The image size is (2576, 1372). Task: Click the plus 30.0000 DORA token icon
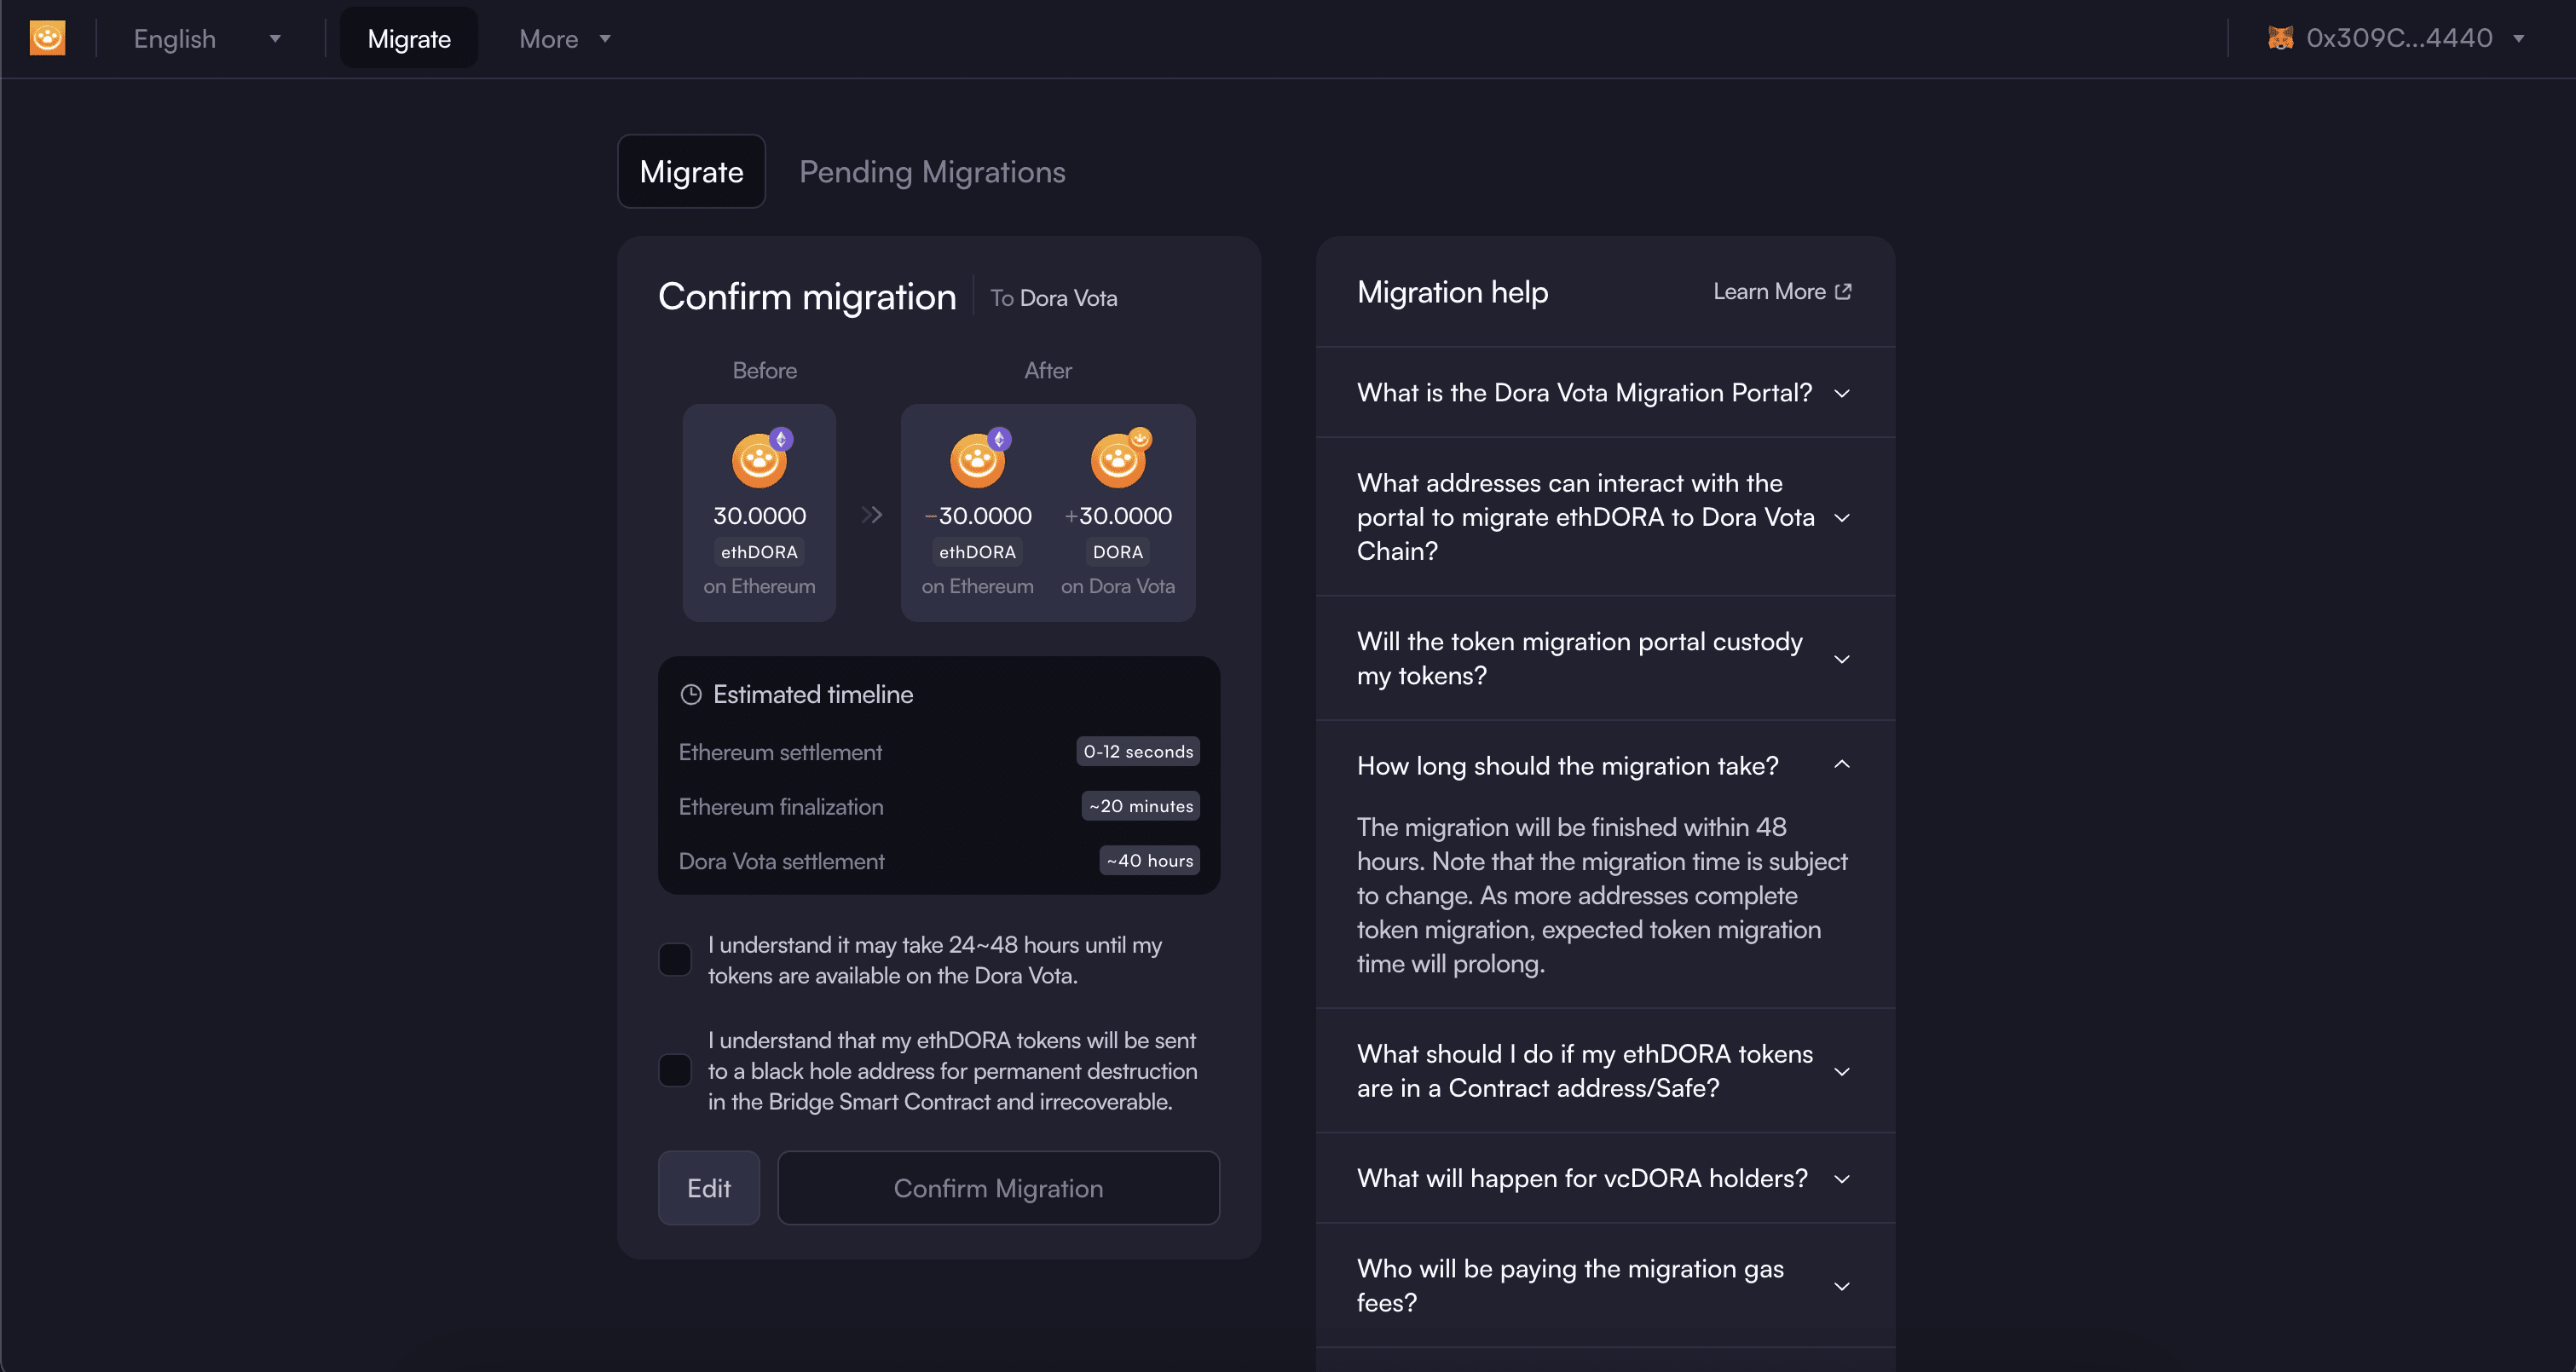pyautogui.click(x=1118, y=460)
